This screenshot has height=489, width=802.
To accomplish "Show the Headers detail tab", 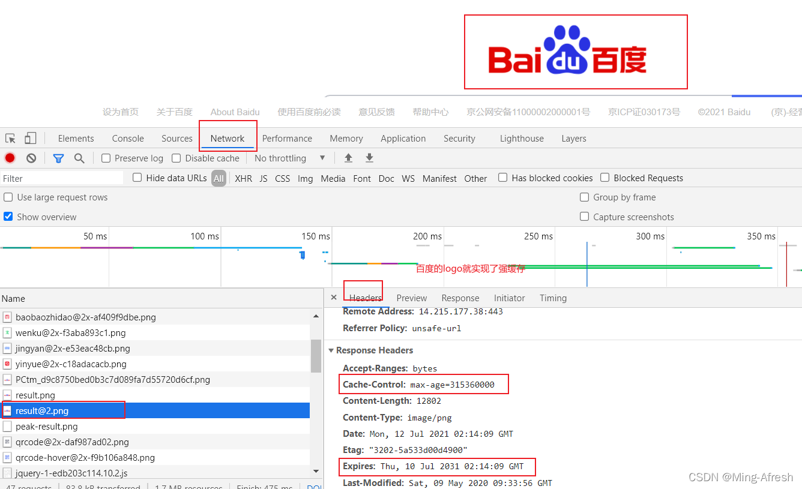I will pyautogui.click(x=366, y=298).
